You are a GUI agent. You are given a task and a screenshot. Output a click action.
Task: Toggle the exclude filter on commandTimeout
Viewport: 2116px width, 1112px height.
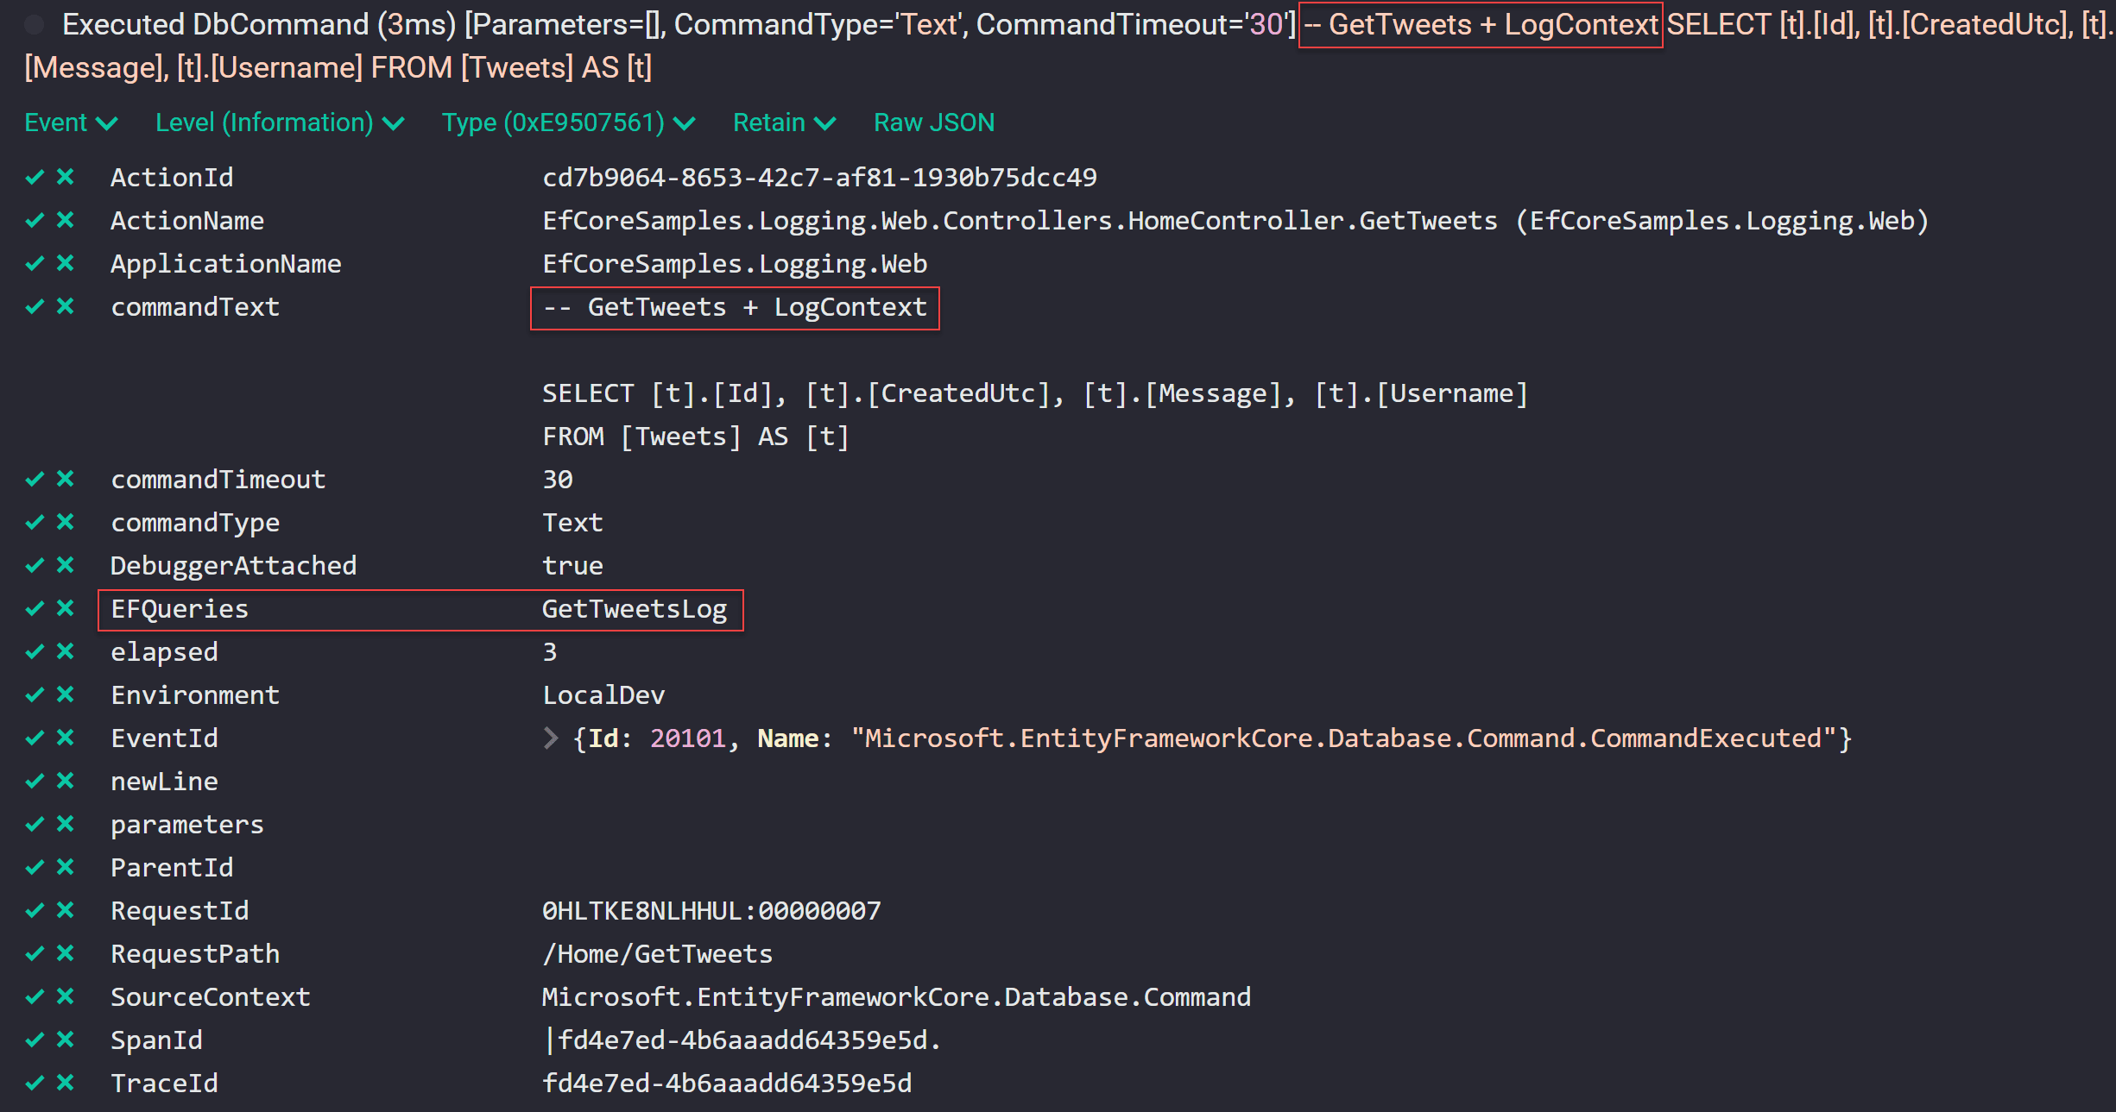pyautogui.click(x=66, y=479)
